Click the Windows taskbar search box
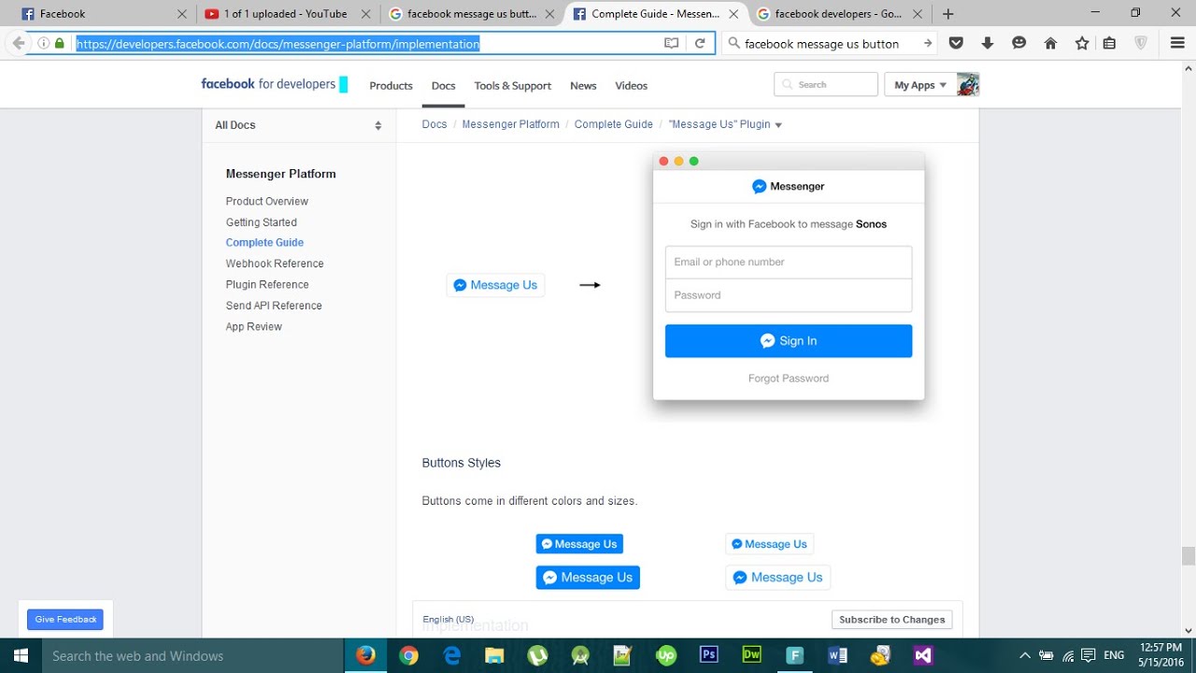The image size is (1196, 673). click(193, 655)
